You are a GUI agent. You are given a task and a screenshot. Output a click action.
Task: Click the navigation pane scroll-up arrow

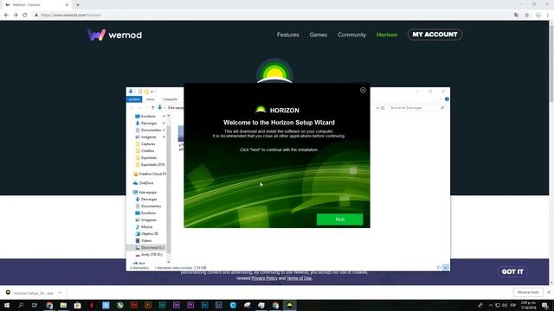(x=169, y=115)
